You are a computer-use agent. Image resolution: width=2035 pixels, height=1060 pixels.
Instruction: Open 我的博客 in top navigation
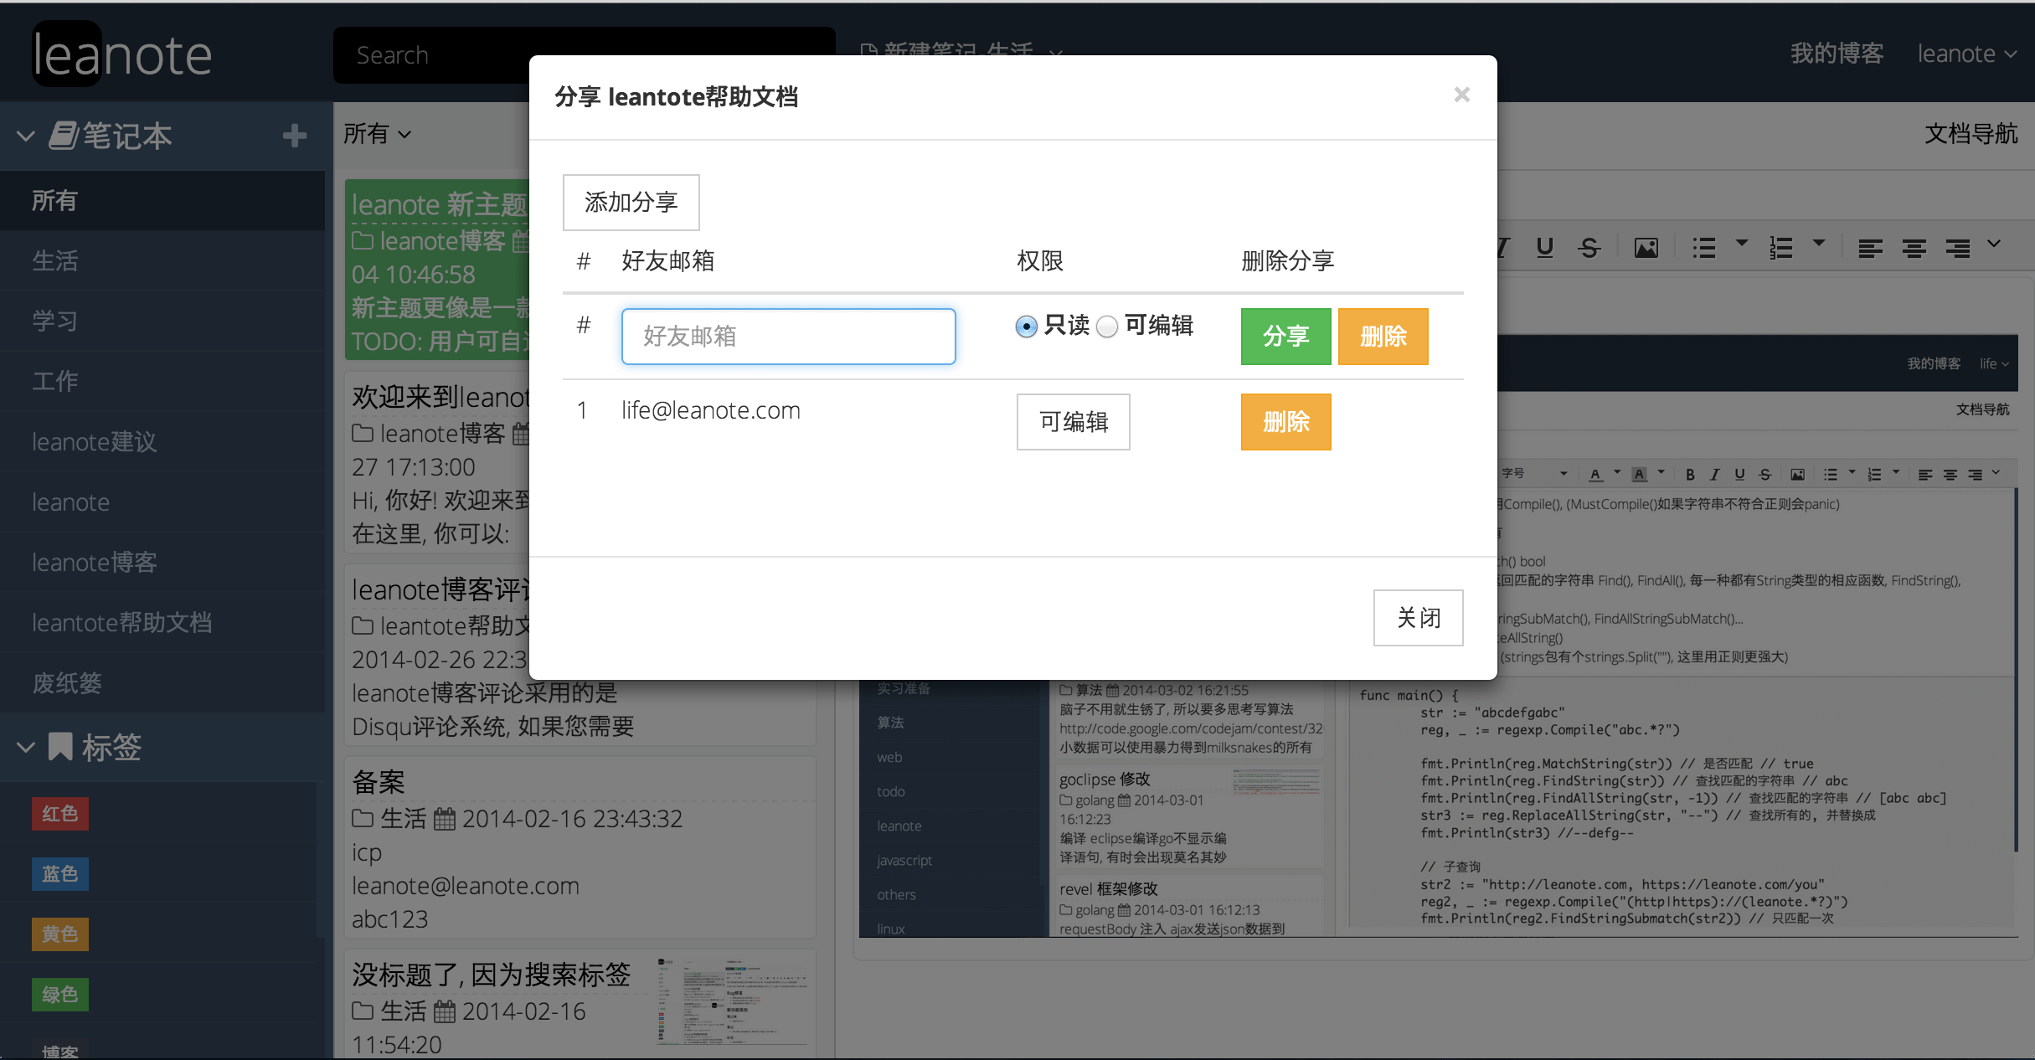tap(1837, 54)
